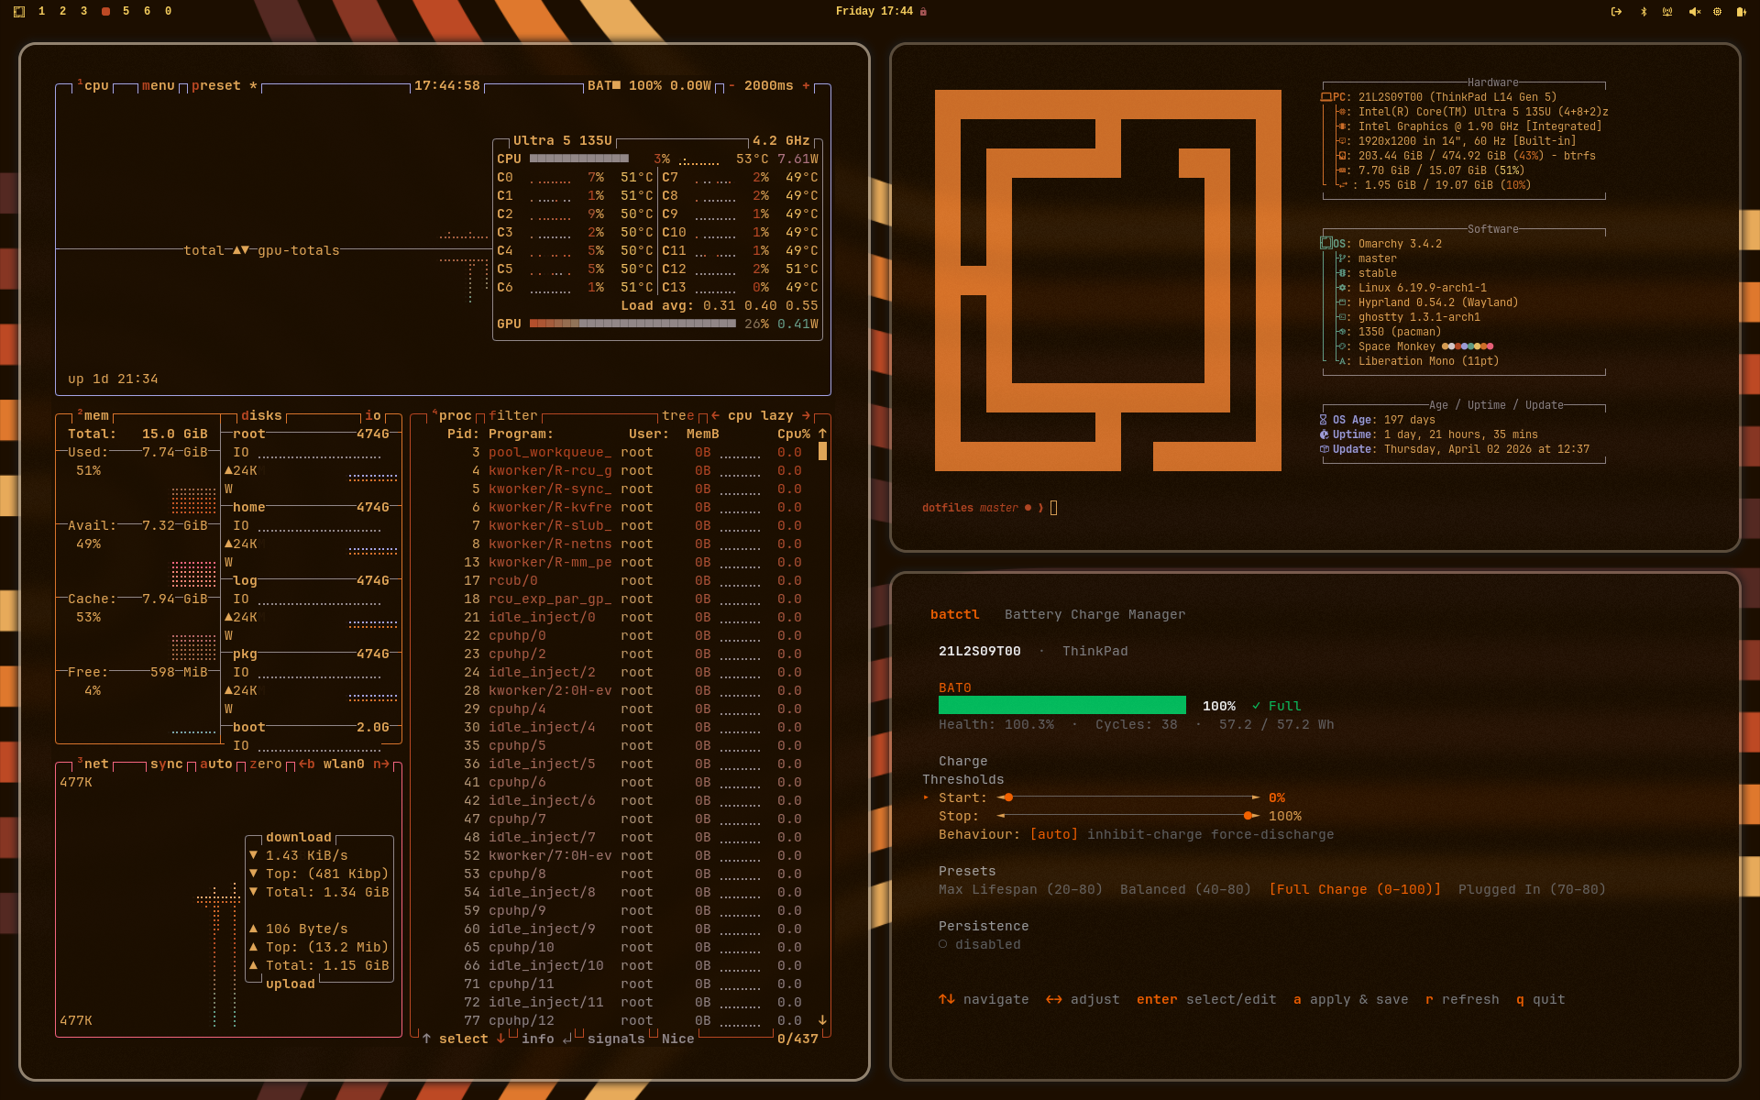Viewport: 1760px width, 1100px height.
Task: Toggle the persistence disabled radio
Action: point(943,944)
